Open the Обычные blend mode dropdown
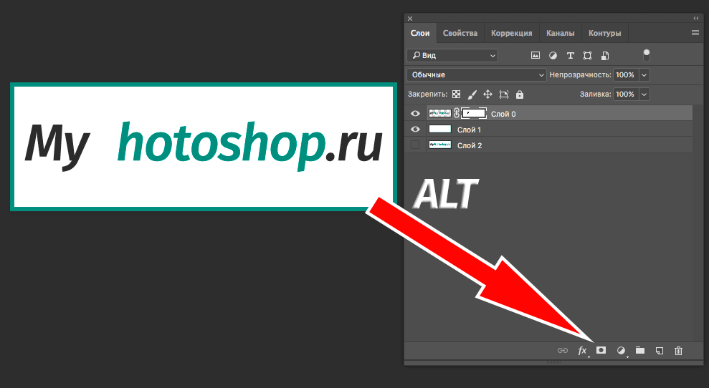This screenshot has height=388, width=709. 476,74
